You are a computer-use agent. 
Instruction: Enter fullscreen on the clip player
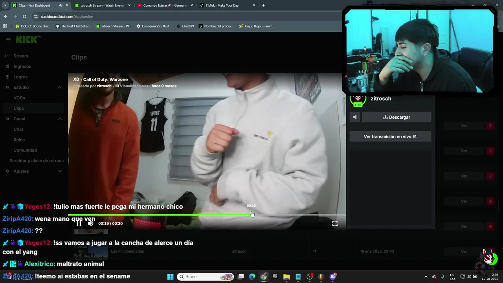[x=335, y=223]
